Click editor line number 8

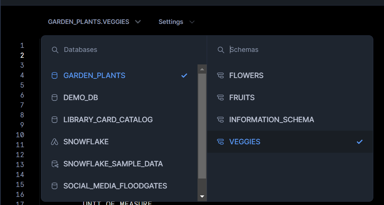pos(22,115)
